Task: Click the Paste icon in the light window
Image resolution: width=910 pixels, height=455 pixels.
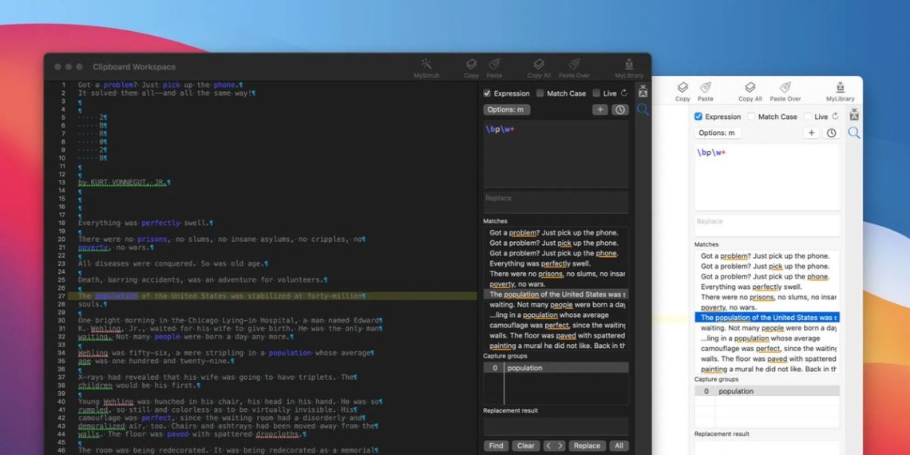Action: pyautogui.click(x=705, y=91)
